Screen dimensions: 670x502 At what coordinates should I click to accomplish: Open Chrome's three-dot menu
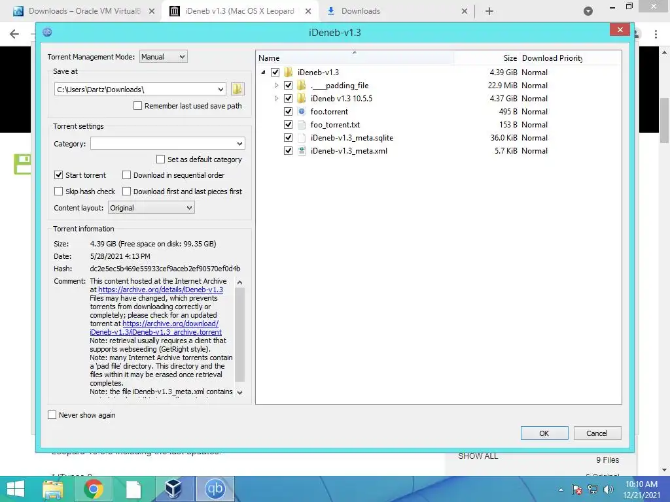(x=656, y=34)
